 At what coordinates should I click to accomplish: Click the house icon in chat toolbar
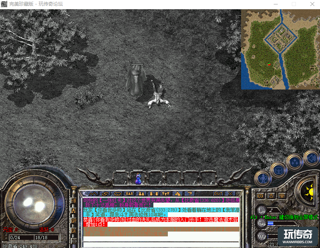click(x=178, y=194)
